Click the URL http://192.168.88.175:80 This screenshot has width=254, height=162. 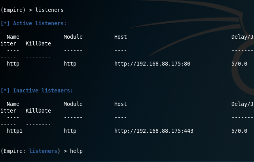click(152, 64)
